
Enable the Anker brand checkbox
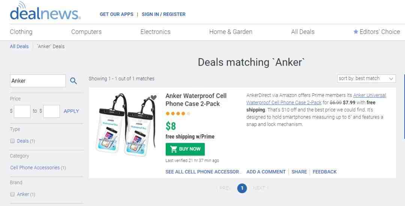click(12, 194)
